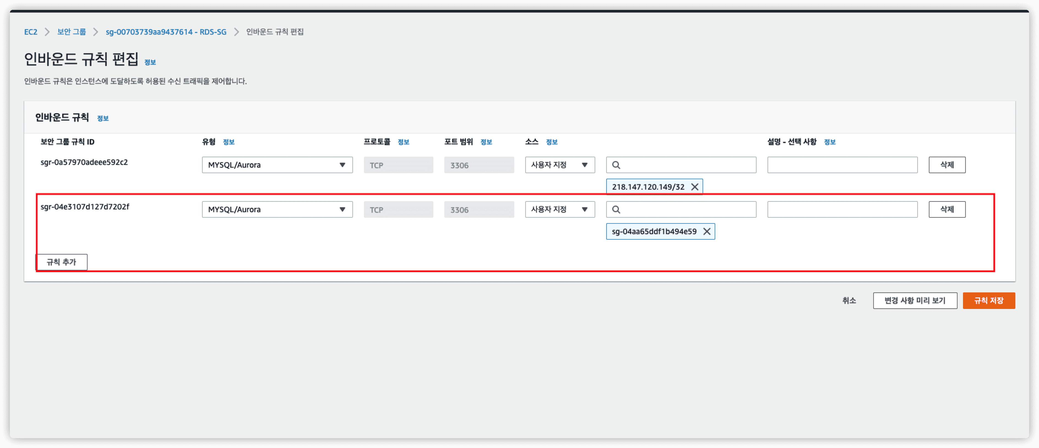Open sg-00703739aa9437614 - RDS-SG breadcrumb
Image resolution: width=1039 pixels, height=448 pixels.
pos(166,32)
